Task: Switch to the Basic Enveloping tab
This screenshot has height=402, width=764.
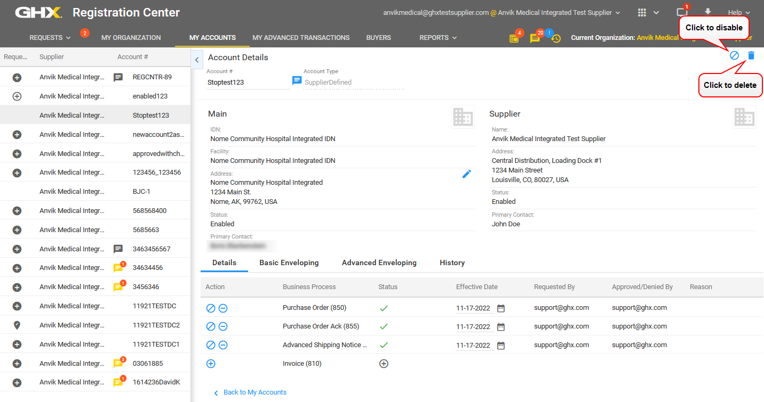Action: click(289, 262)
